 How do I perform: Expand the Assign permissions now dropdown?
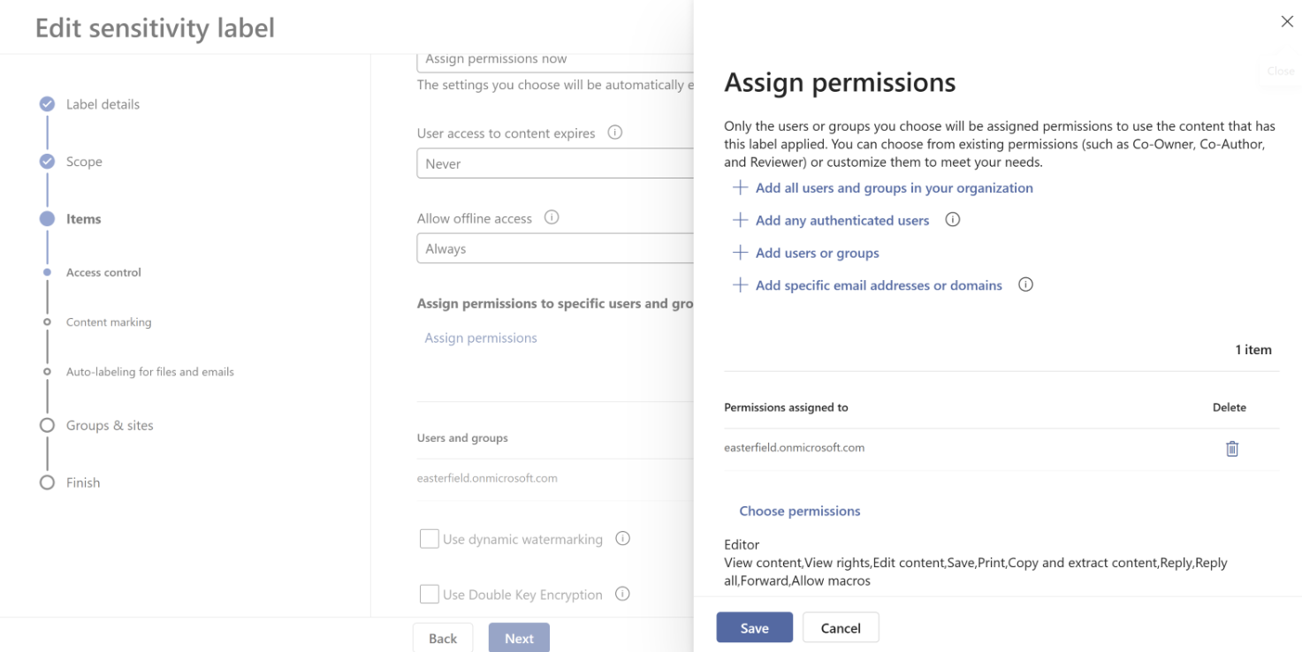tap(555, 60)
